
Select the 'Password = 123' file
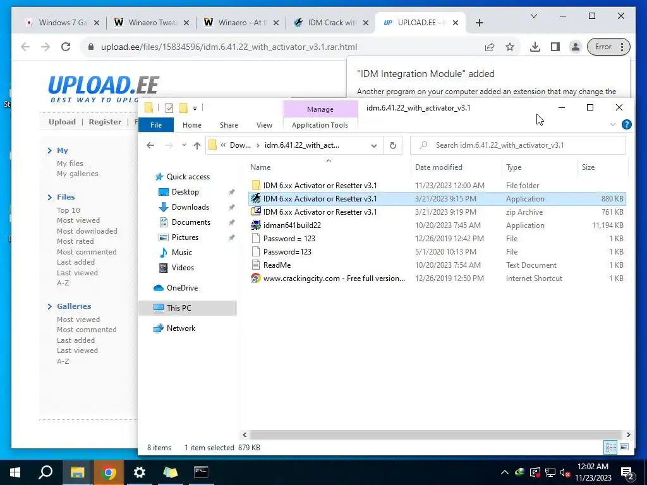click(437, 238)
